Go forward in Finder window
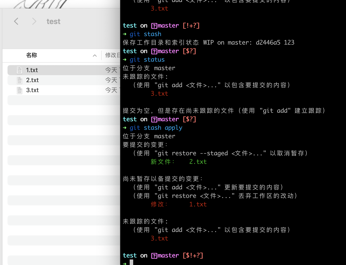Screen dimensions: 346x265 coord(34,22)
